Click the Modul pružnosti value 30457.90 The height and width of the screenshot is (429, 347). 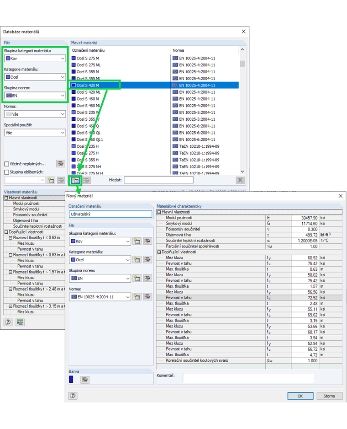(305, 218)
